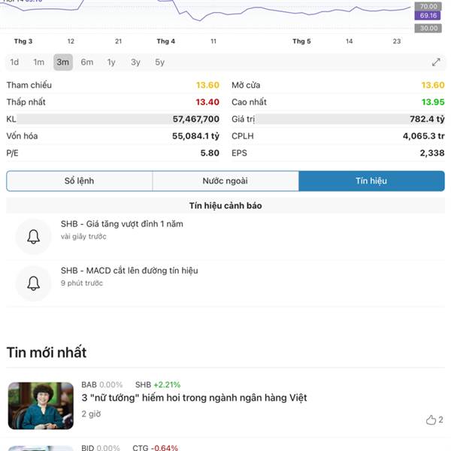This screenshot has width=451, height=451.
Task: Select the 1d chart range
Action: pyautogui.click(x=14, y=62)
